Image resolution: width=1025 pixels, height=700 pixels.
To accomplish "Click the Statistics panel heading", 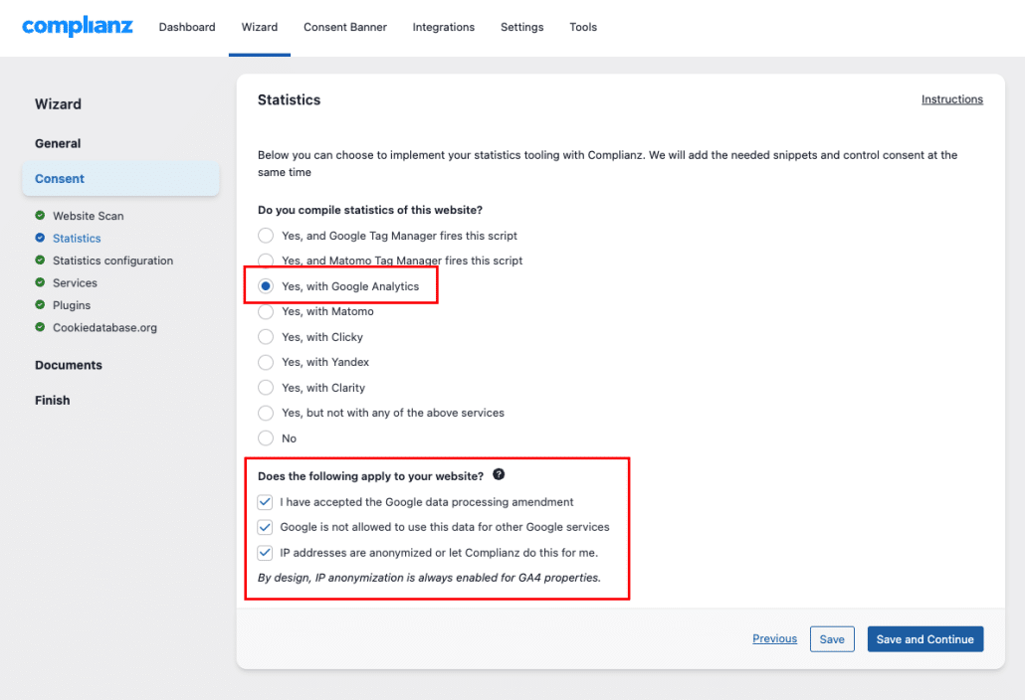I will coord(289,99).
